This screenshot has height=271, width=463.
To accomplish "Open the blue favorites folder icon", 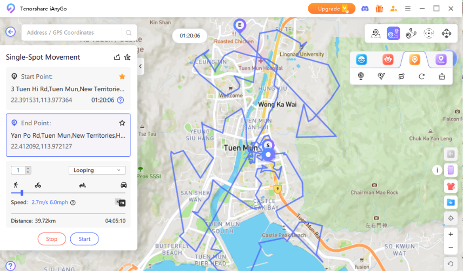I will (x=451, y=202).
